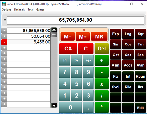Click the up arrow above the number list
The image size is (147, 114).
tap(54, 30)
